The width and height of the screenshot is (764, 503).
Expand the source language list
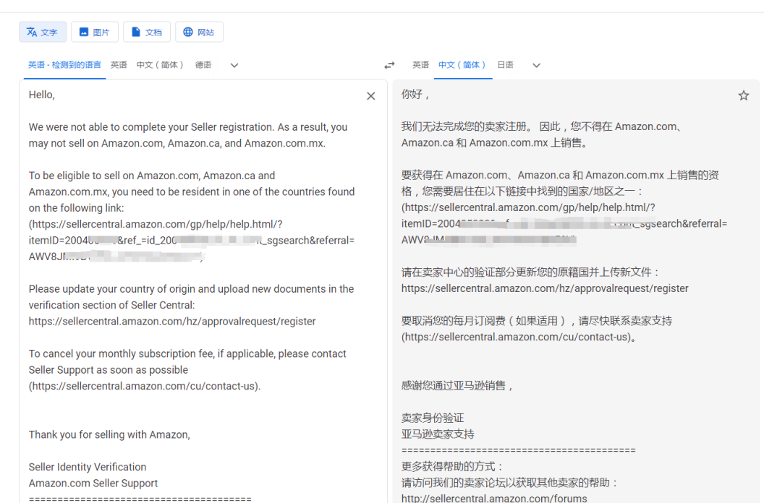pos(234,65)
